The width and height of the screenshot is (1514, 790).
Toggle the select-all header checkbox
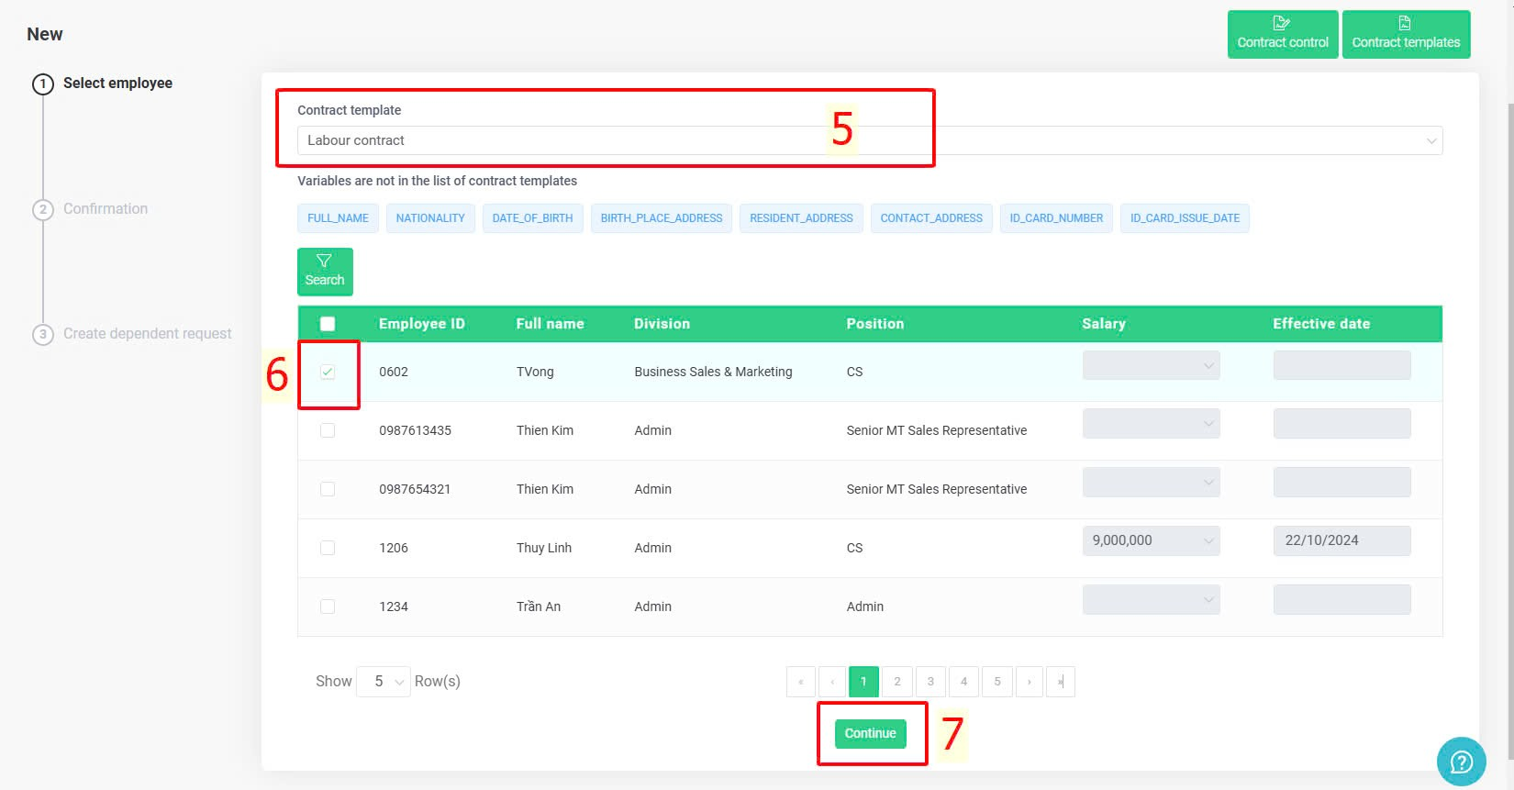click(328, 324)
